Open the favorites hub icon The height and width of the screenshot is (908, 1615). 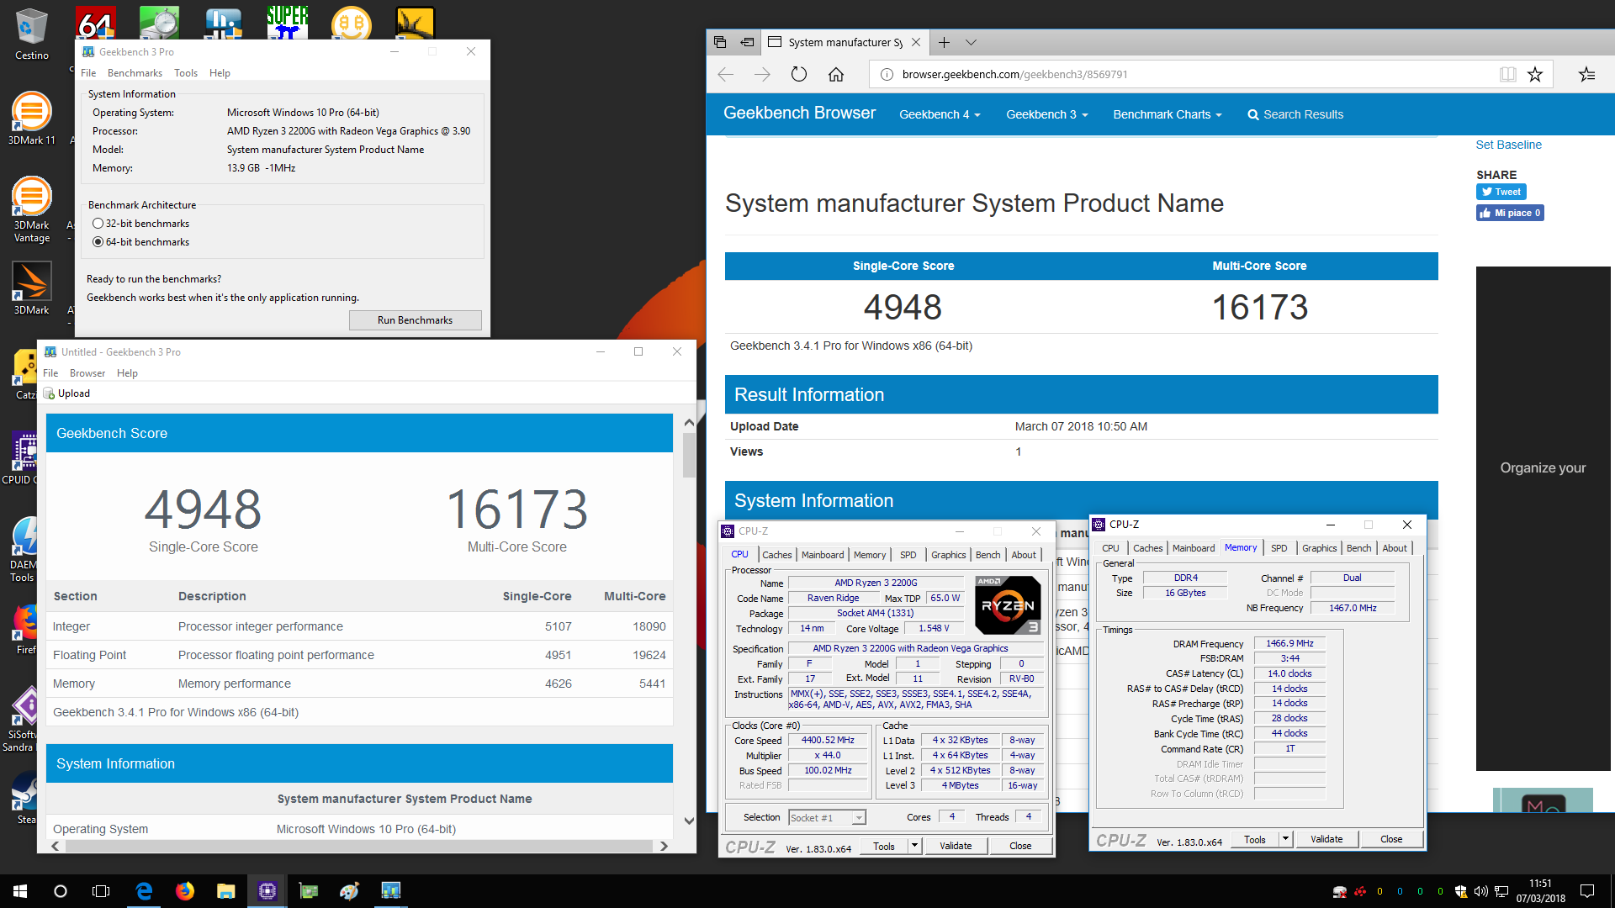click(1587, 74)
